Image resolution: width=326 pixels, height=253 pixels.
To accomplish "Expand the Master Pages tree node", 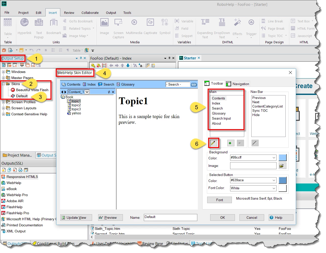I will [x=4, y=78].
